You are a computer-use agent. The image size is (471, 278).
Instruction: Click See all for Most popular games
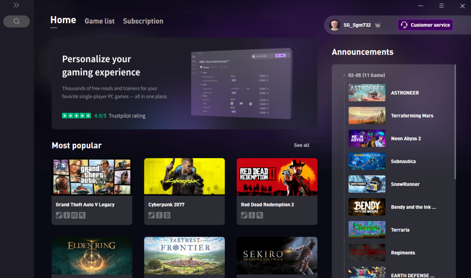click(x=301, y=145)
